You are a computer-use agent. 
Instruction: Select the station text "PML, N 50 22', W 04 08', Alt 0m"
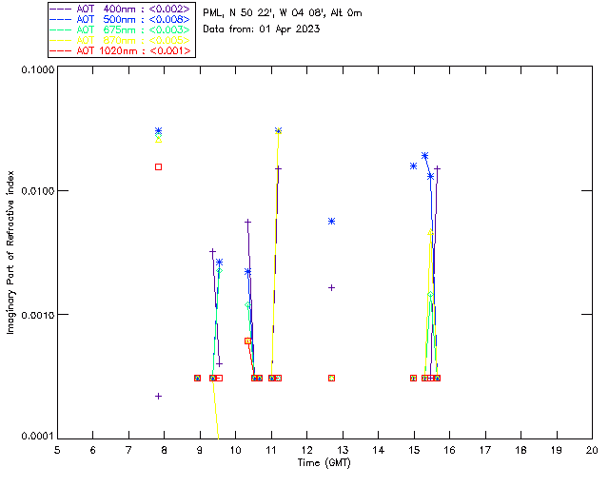pos(283,13)
